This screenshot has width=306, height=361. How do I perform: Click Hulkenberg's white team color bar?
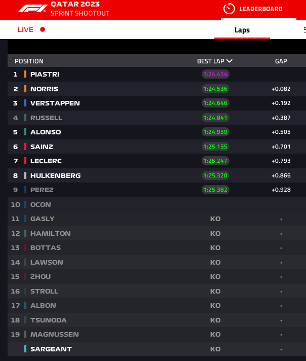point(25,175)
